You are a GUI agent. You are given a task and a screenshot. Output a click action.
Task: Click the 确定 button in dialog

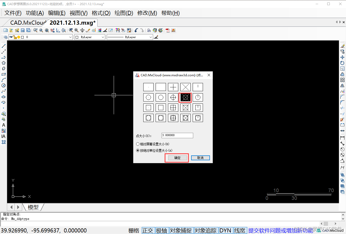coord(178,158)
